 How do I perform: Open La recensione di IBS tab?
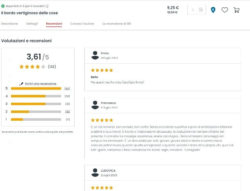click(117, 24)
